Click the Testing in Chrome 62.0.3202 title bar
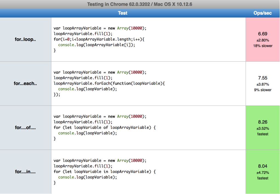Screen dimensions: 280x194 [140, 4]
